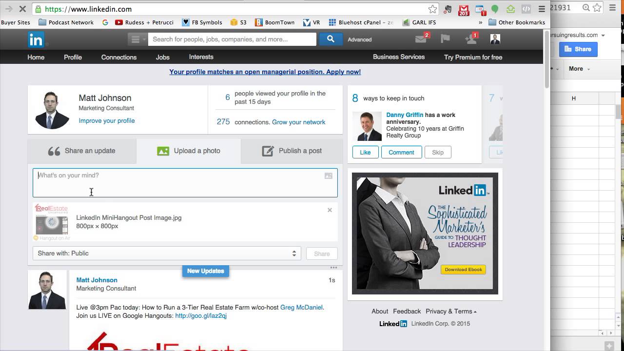The width and height of the screenshot is (624, 351).
Task: Open the account photo menu in header
Action: [x=495, y=39]
